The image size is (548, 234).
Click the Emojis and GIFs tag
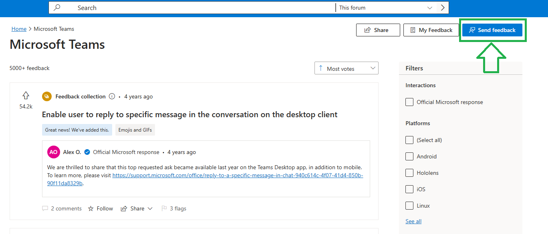click(x=135, y=130)
